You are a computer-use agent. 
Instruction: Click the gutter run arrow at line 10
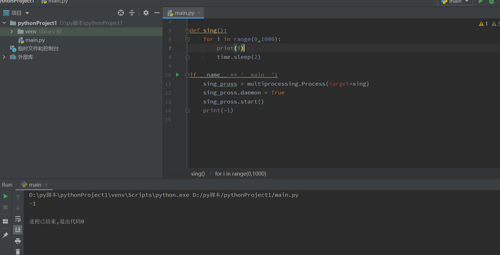[177, 75]
